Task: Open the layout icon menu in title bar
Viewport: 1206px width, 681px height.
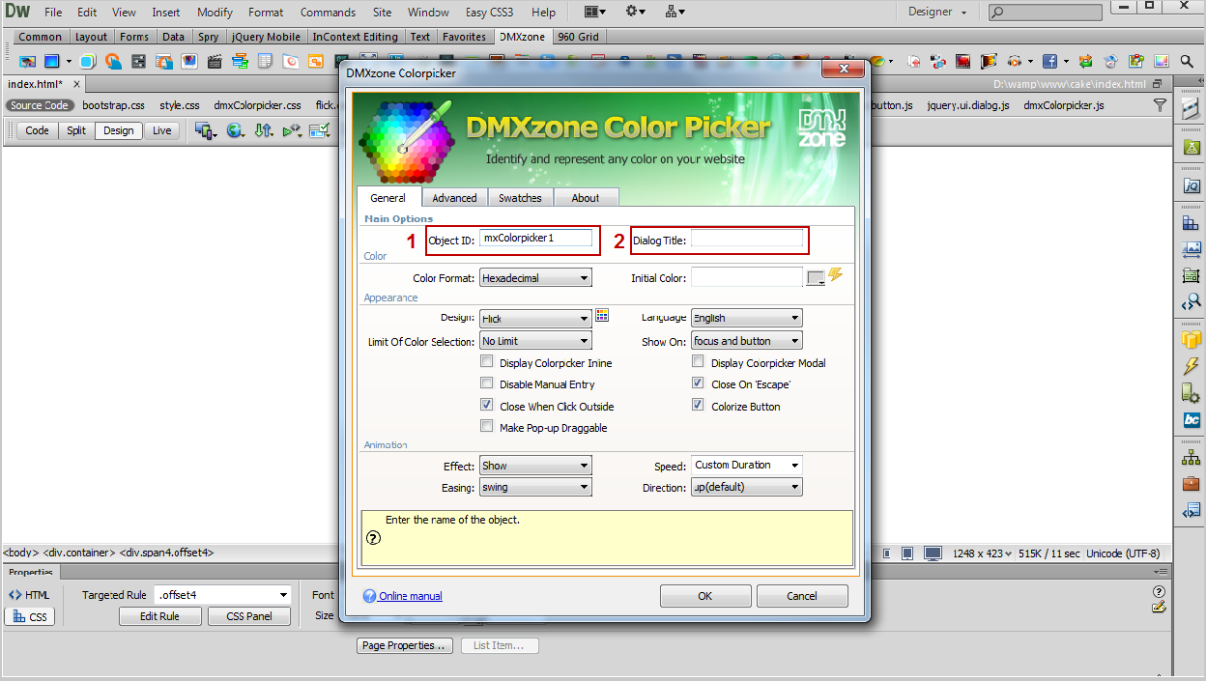Action: click(595, 13)
